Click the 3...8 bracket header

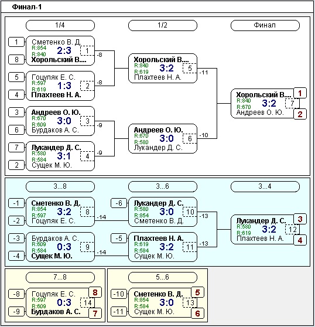click(60, 186)
